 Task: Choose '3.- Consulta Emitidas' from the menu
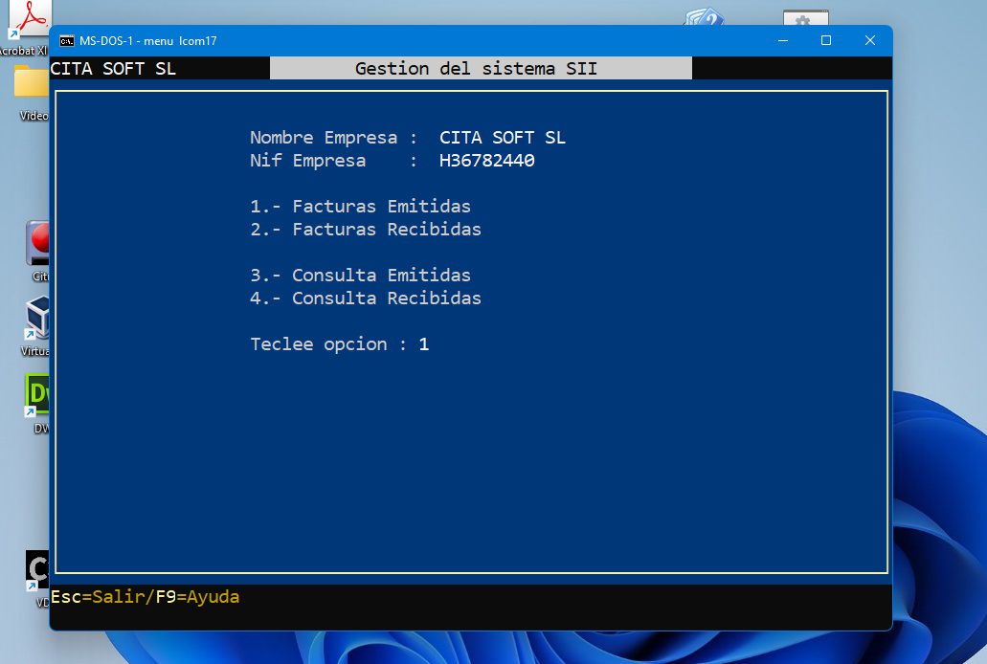click(x=360, y=275)
